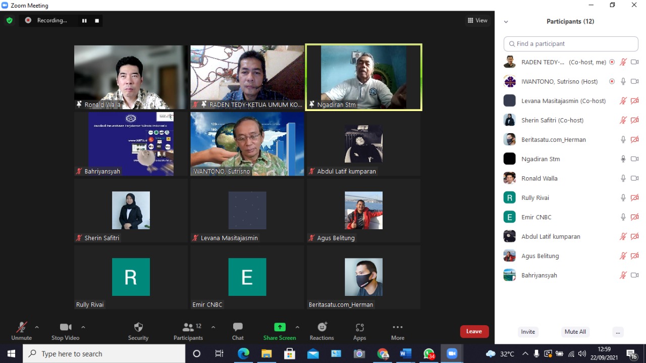This screenshot has height=363, width=646.
Task: Open the Reactions emoji menu
Action: click(321, 331)
